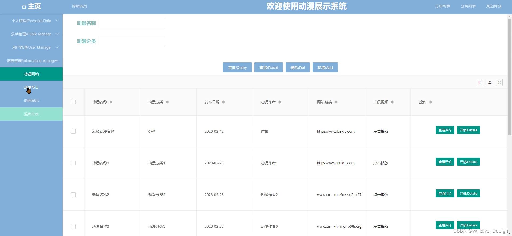
Task: Click 查看评论 for 动漫名称1 row
Action: 445,162
